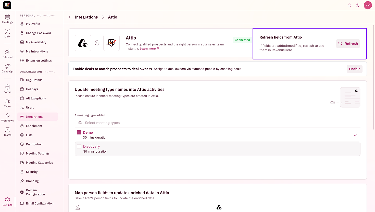Screen dimensions: 375x212
Task: Click the Connected status badge
Action: 242,40
